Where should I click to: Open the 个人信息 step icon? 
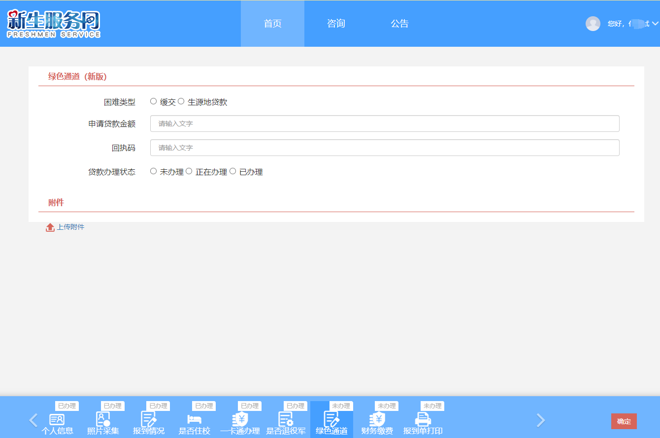(57, 420)
